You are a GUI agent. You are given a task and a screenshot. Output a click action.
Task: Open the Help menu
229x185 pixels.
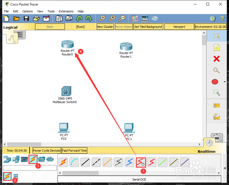(80, 11)
